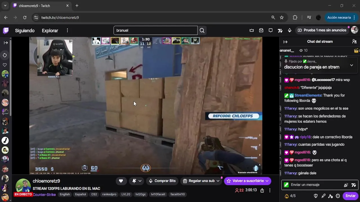This screenshot has width=360, height=202.
Task: Click StreamElements username in chat
Action: [308, 95]
